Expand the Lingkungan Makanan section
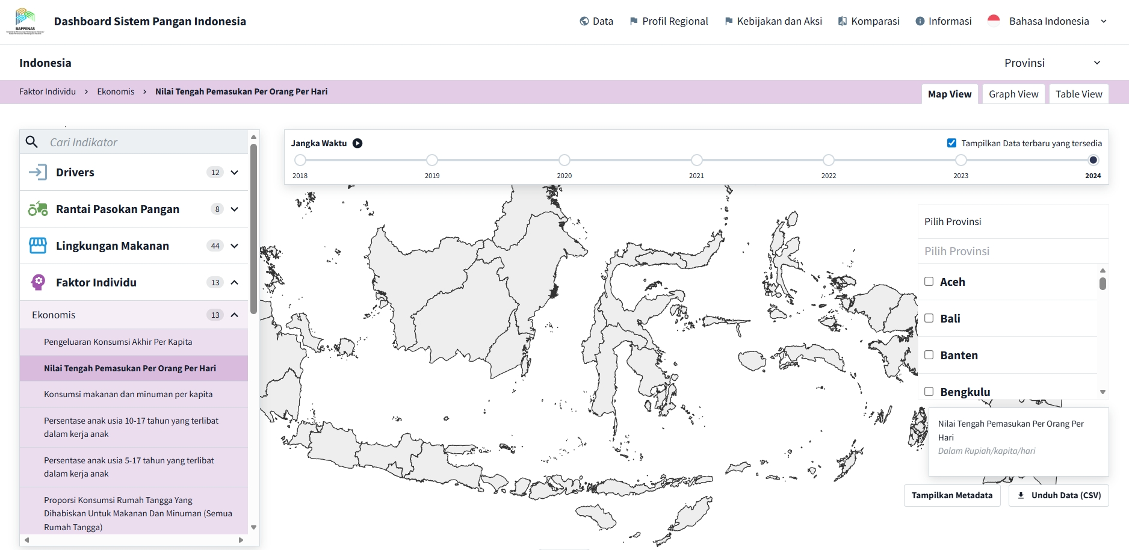Image resolution: width=1129 pixels, height=550 pixels. coord(234,246)
